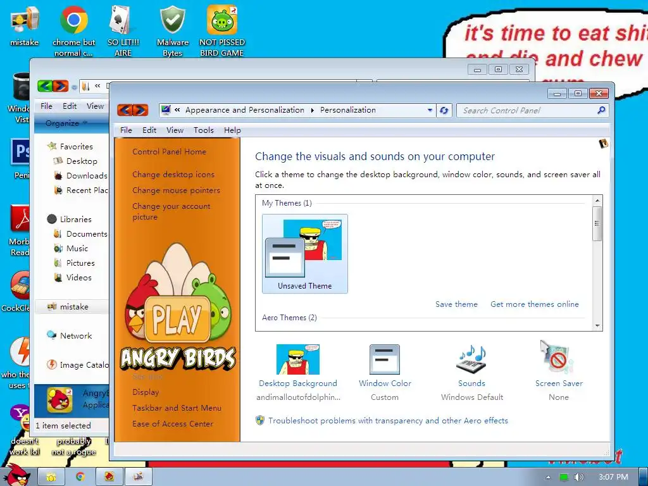Open File menu in Personalization window
Viewport: 648px width, 486px height.
pyautogui.click(x=126, y=130)
